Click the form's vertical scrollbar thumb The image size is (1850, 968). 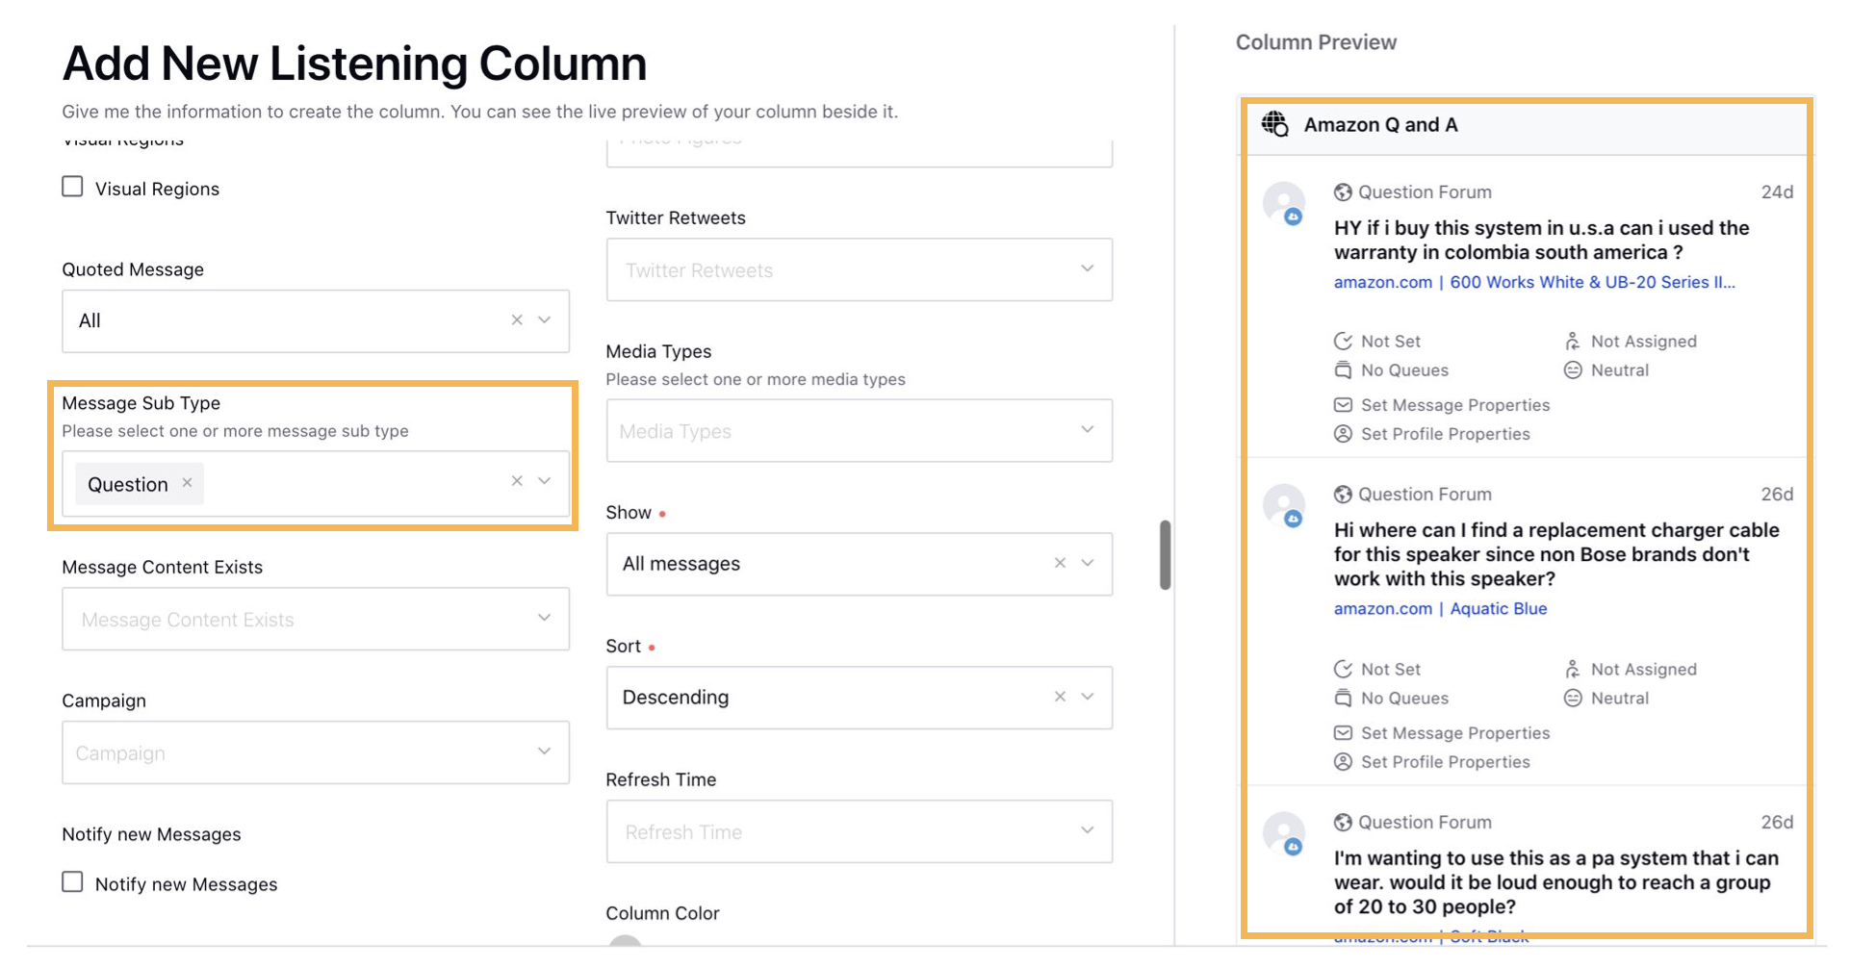click(1165, 554)
